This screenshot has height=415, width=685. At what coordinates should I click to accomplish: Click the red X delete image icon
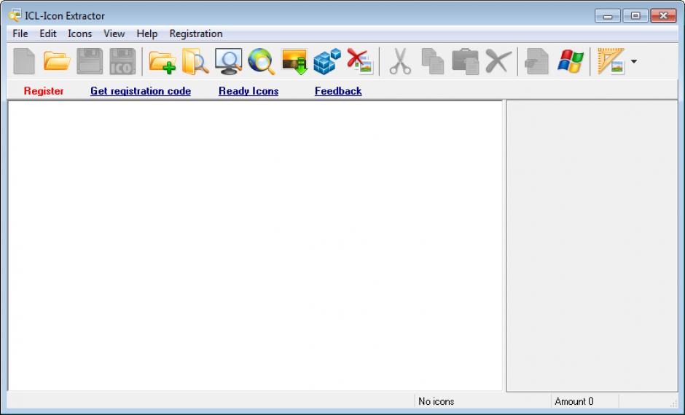(x=359, y=62)
